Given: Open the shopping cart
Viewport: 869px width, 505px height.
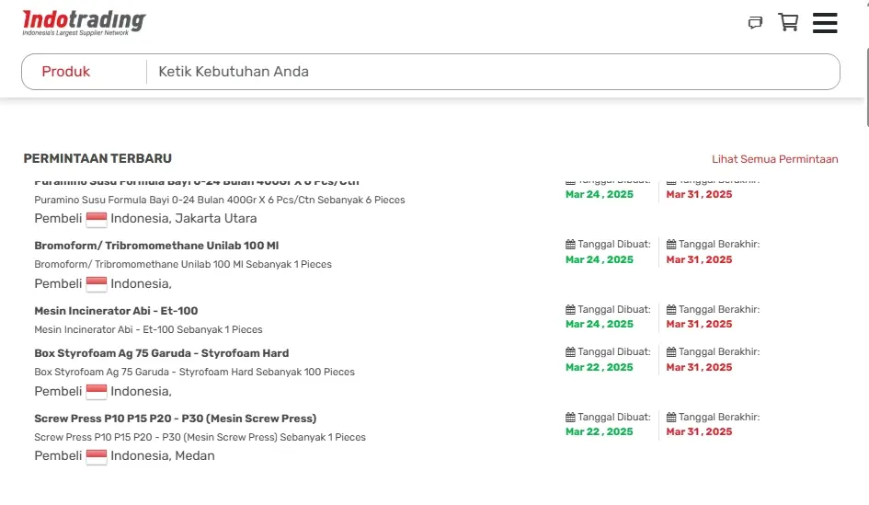Looking at the screenshot, I should click(x=788, y=23).
